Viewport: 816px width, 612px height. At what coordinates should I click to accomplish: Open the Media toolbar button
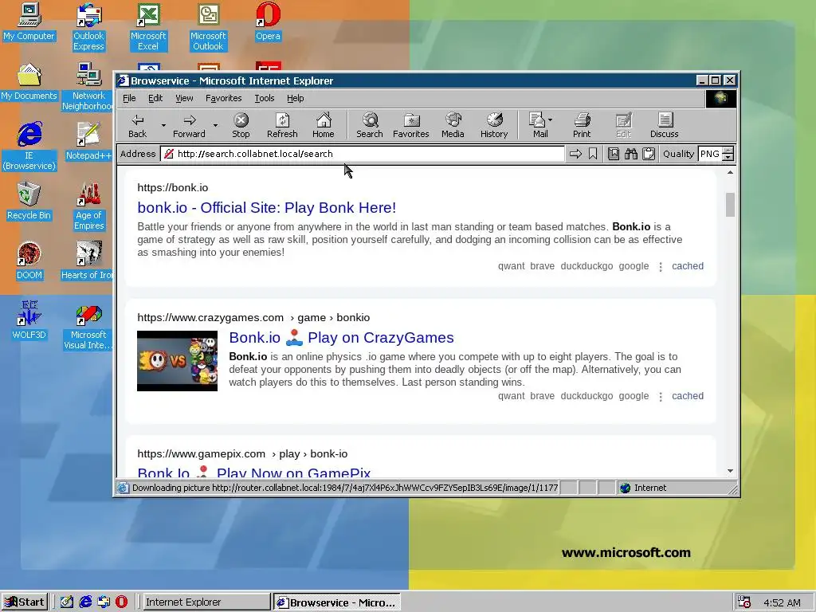453,126
